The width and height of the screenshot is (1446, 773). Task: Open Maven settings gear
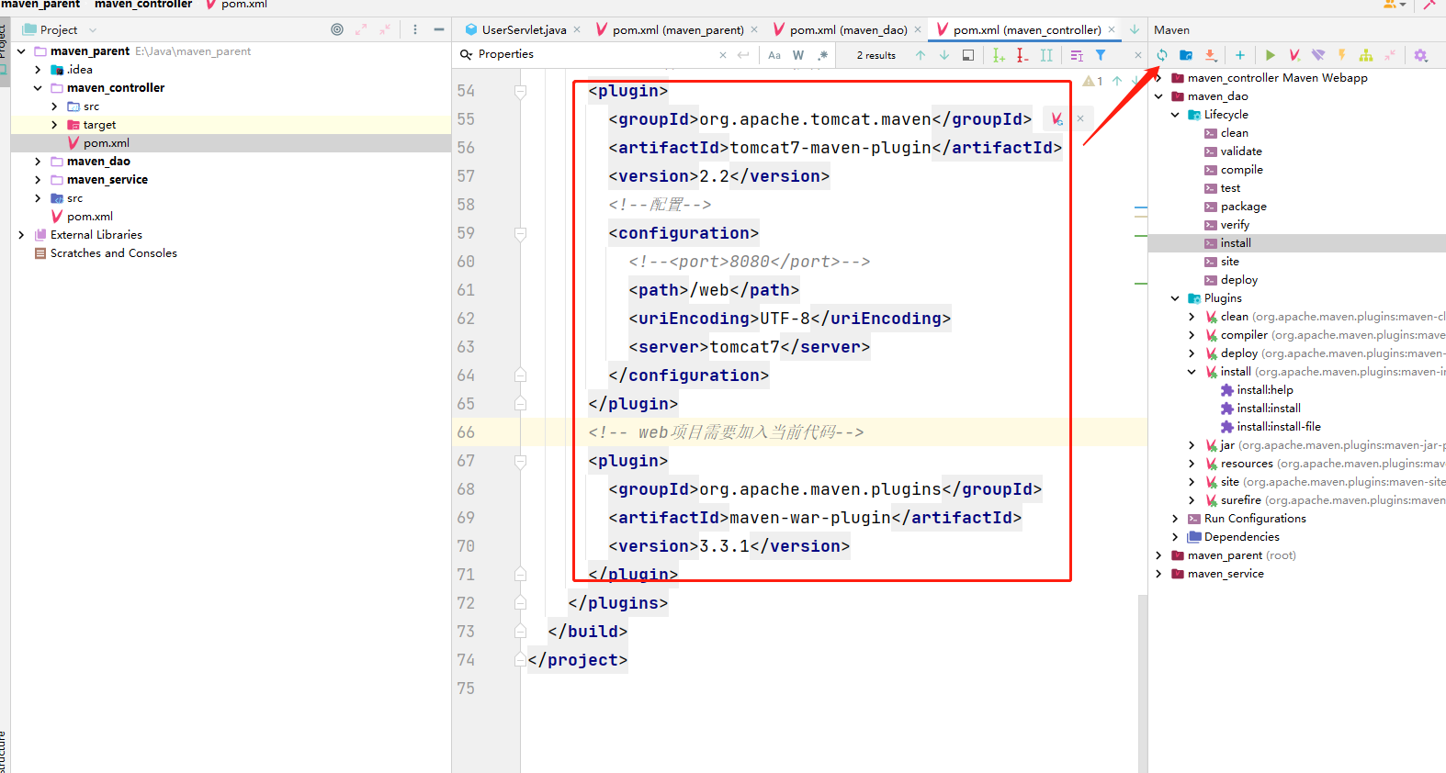point(1420,55)
